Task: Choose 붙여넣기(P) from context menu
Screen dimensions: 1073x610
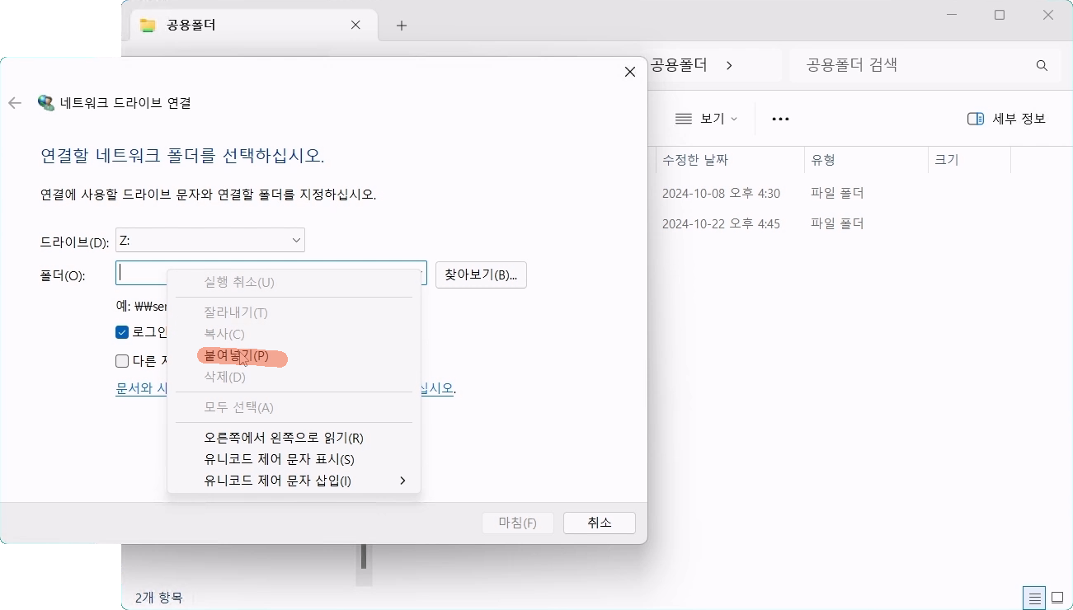Action: point(237,356)
